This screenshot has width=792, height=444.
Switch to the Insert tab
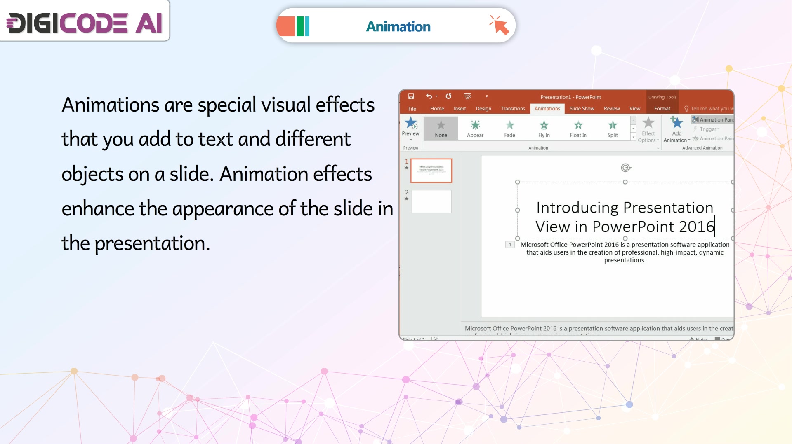point(460,109)
